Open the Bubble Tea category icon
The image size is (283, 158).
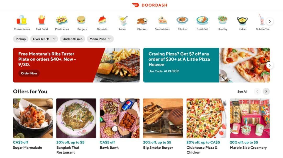tap(262, 20)
